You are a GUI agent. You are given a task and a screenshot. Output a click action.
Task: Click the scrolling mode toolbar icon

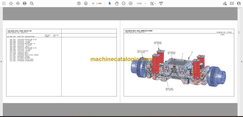161,3
